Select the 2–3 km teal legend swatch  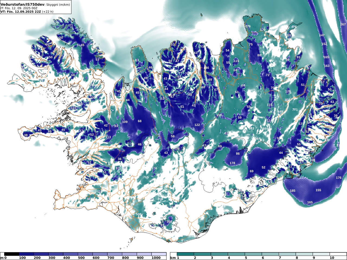202,254
